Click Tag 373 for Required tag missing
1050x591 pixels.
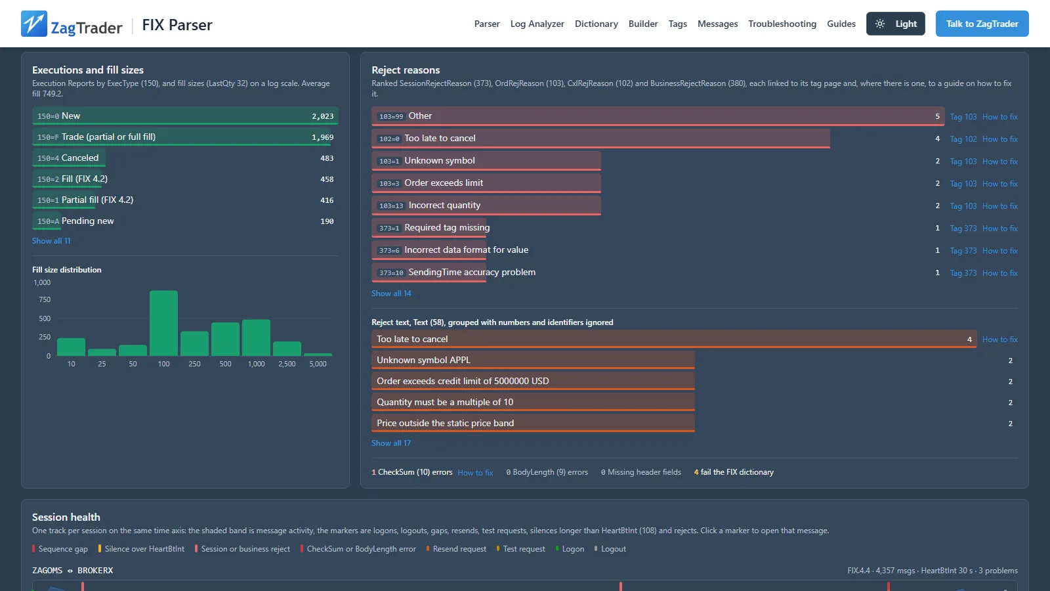[963, 229]
